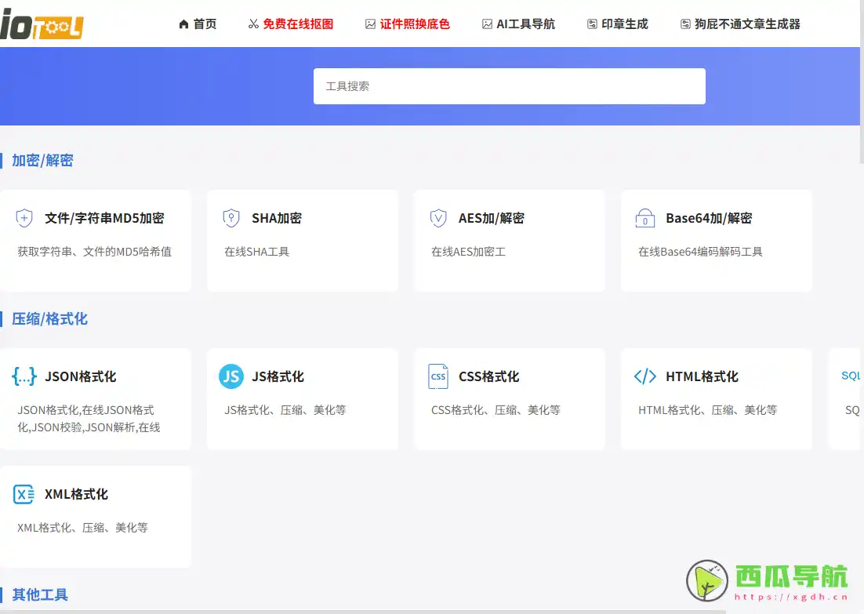Open the JSON格式化 tool
Image resolution: width=864 pixels, height=614 pixels.
(x=81, y=376)
